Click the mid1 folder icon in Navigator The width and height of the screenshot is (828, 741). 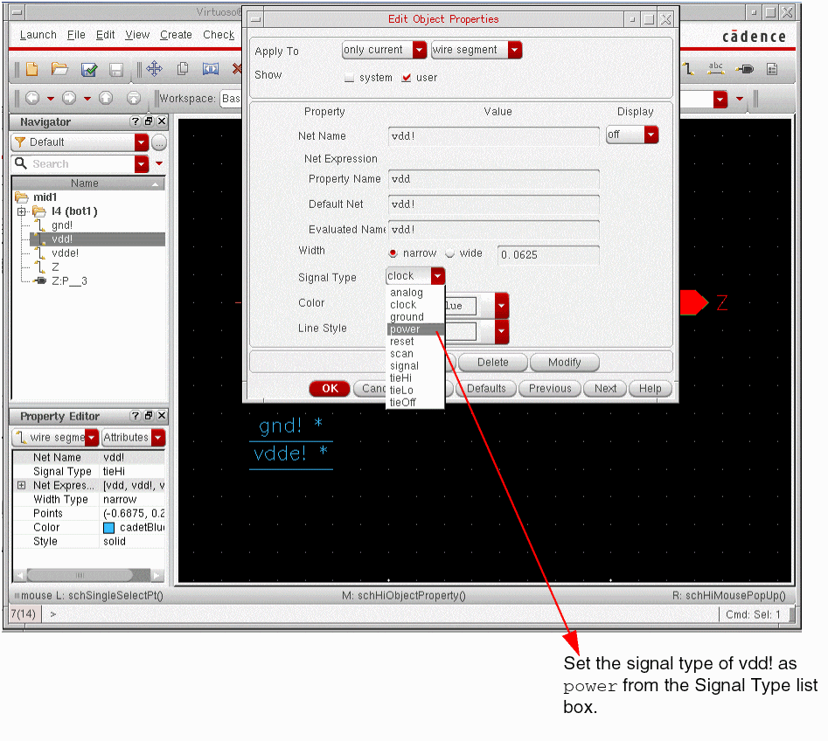[22, 197]
